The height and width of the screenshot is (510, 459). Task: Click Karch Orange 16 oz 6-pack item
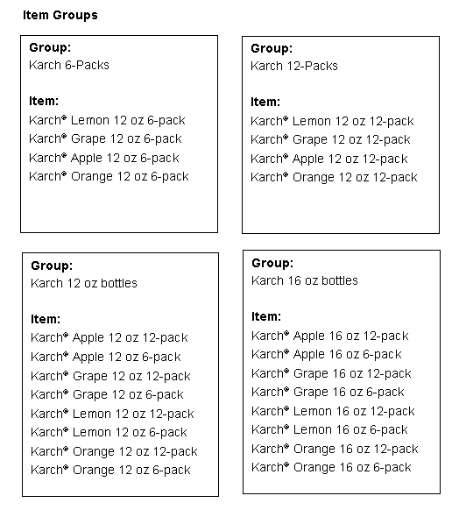click(332, 468)
